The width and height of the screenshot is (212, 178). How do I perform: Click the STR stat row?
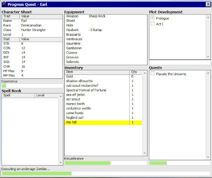coord(32,44)
